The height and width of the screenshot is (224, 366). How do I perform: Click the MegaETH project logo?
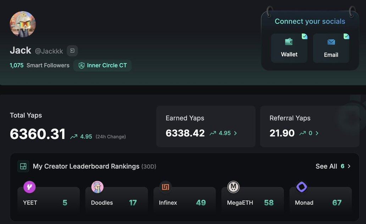click(x=233, y=187)
